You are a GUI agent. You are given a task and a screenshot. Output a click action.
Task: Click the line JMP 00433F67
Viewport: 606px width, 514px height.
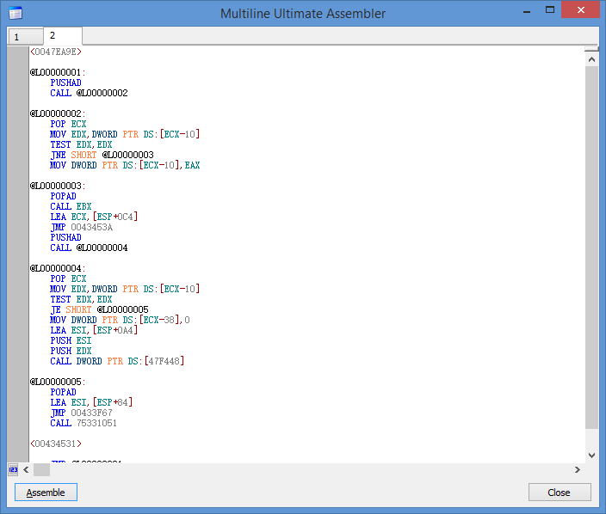(82, 413)
